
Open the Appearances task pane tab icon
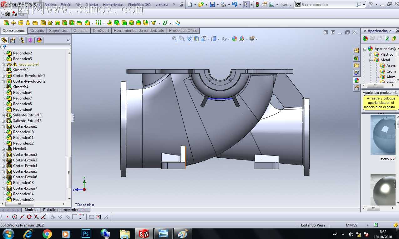pyautogui.click(x=356, y=80)
